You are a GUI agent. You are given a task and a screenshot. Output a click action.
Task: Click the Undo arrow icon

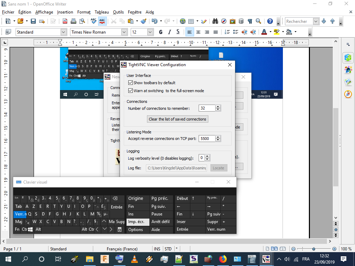point(154,21)
